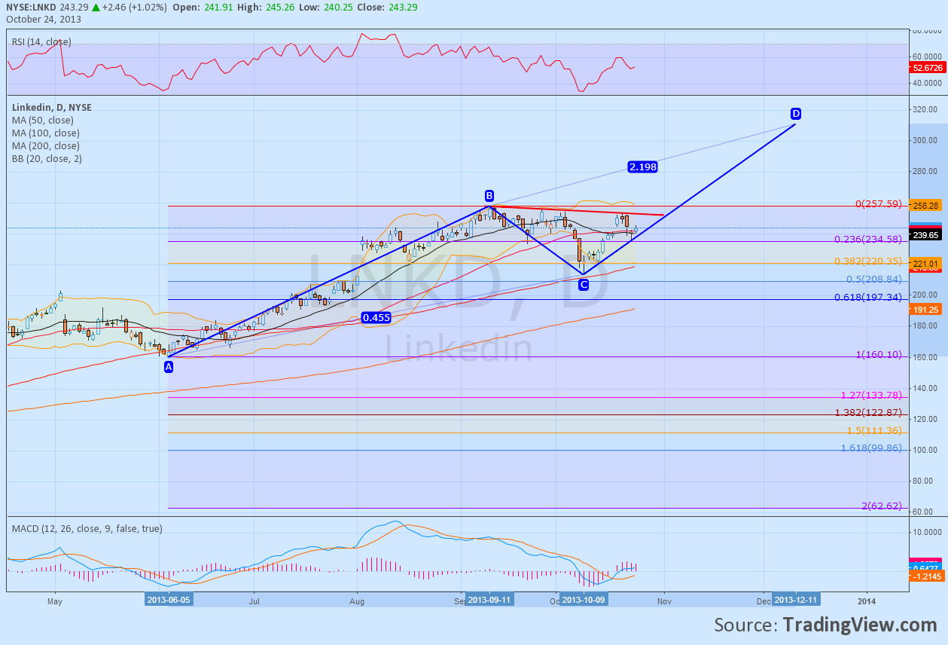Screen dimensions: 948x645
Task: Click the Nov label on time axis
Action: tap(663, 601)
